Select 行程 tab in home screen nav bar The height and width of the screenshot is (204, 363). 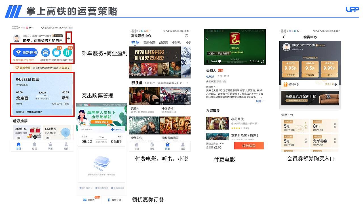[34, 146]
